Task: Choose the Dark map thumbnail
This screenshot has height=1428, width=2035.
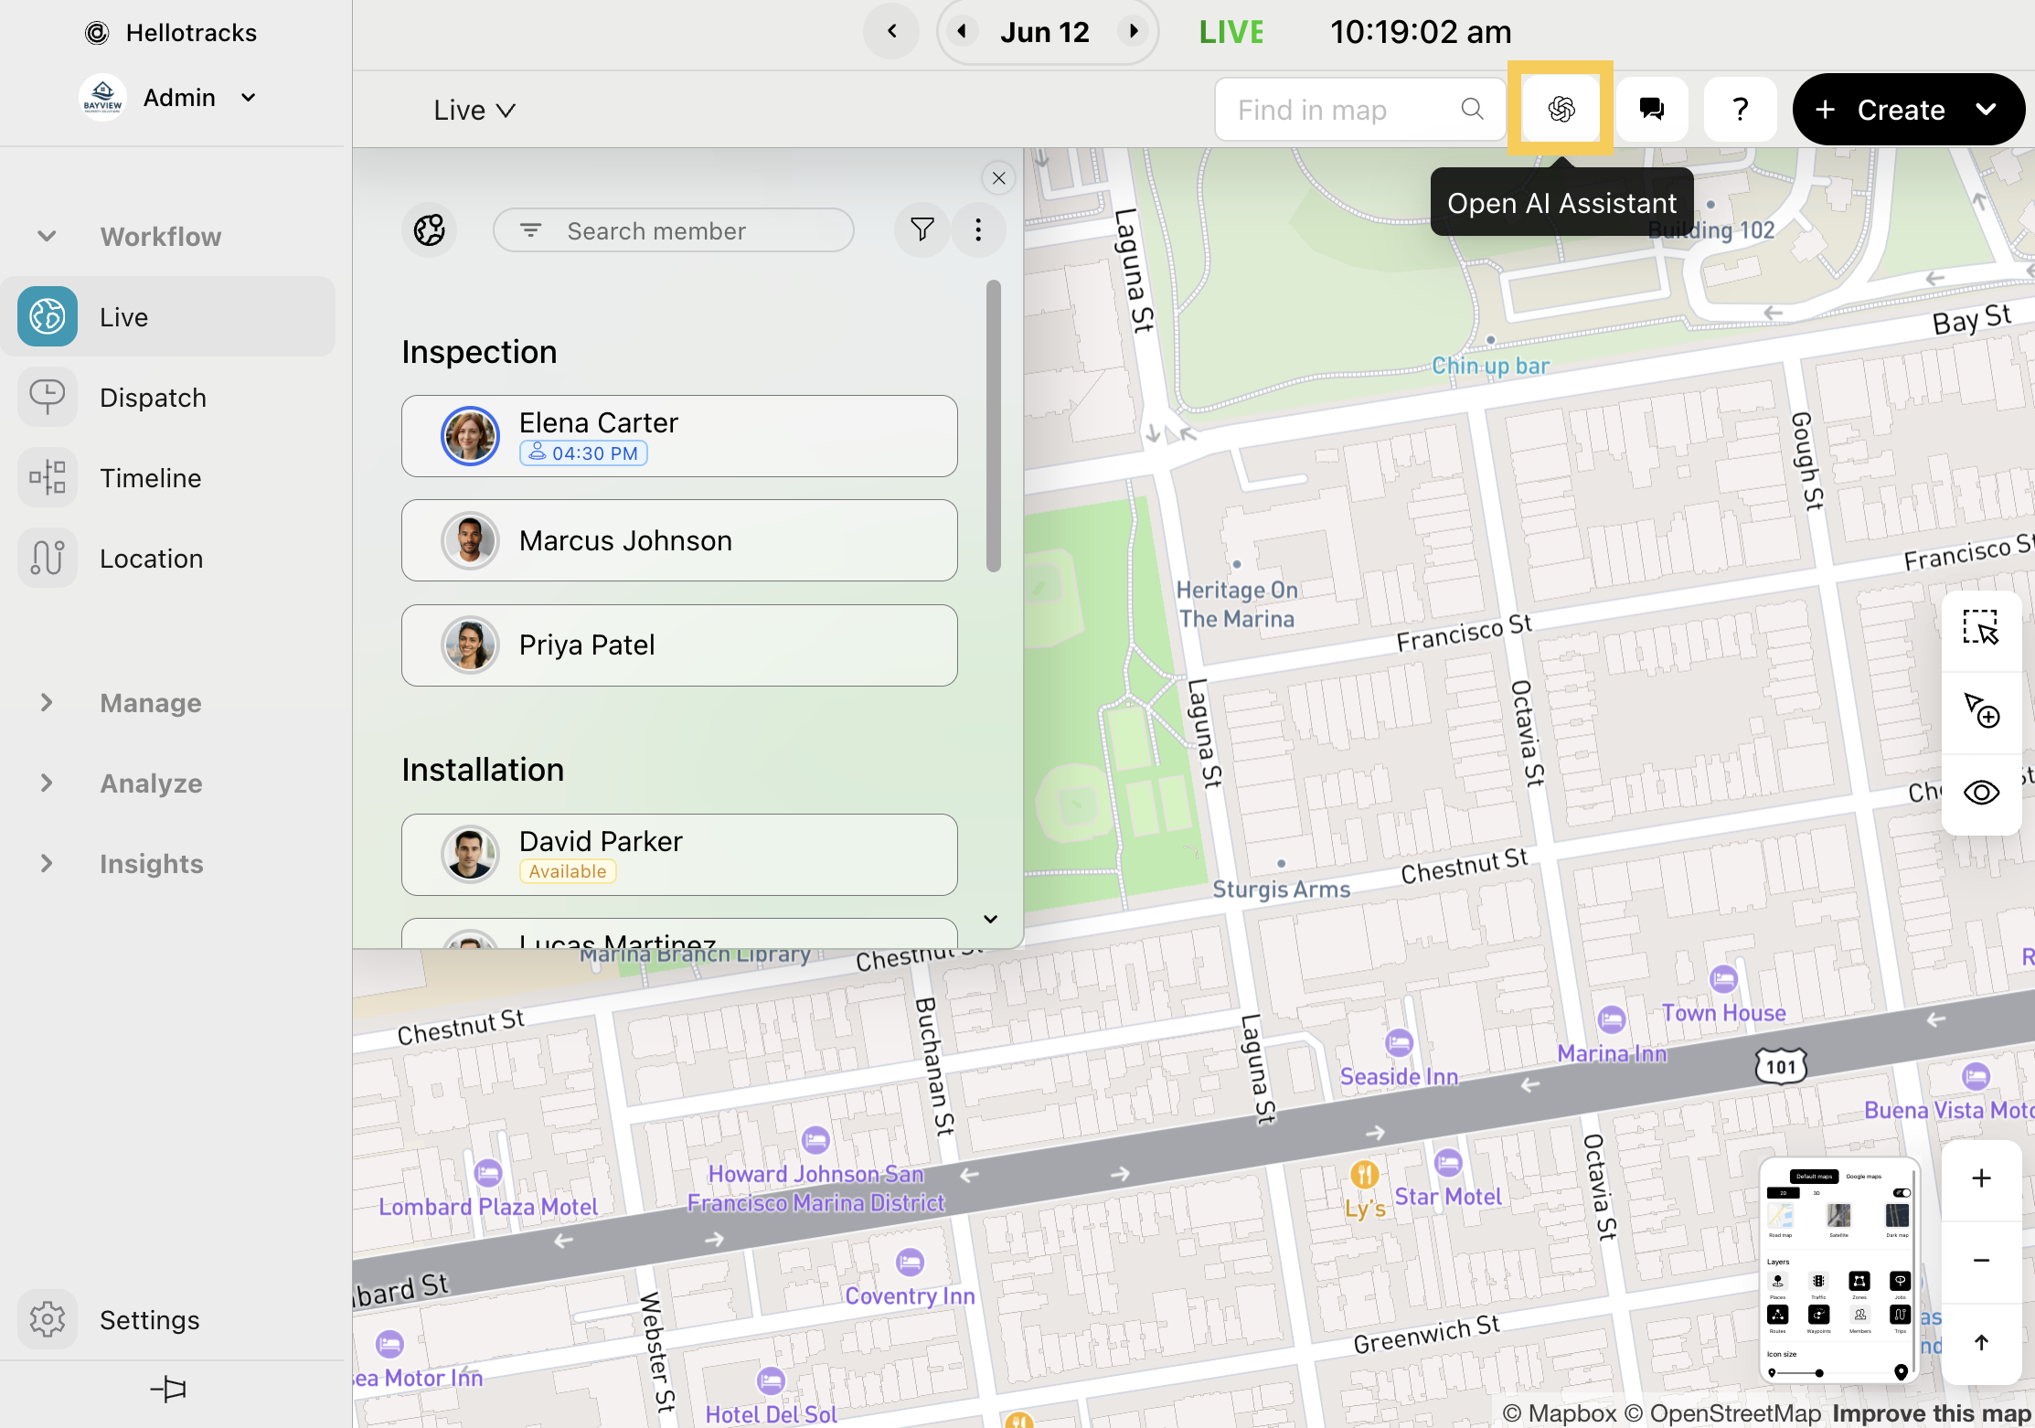Action: pyautogui.click(x=1897, y=1216)
